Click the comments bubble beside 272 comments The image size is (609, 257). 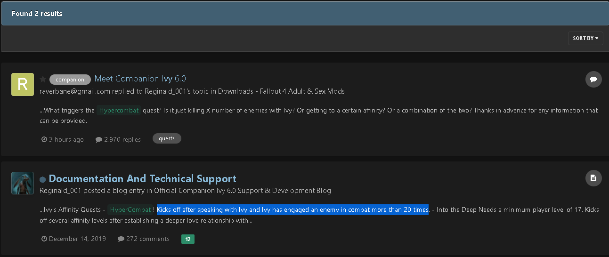pyautogui.click(x=121, y=239)
